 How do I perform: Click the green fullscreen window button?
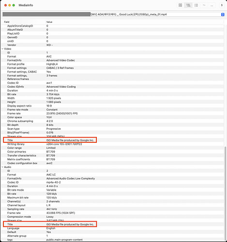click(14, 5)
